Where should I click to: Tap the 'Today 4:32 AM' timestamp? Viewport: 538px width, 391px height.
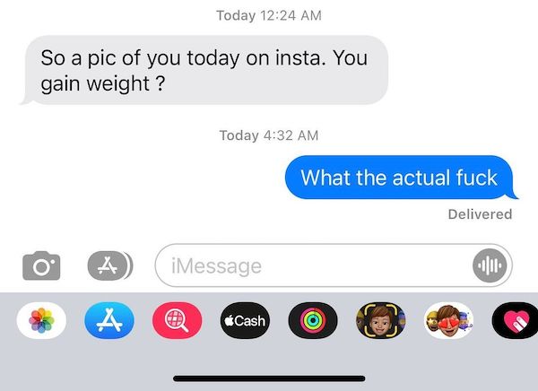pyautogui.click(x=269, y=135)
